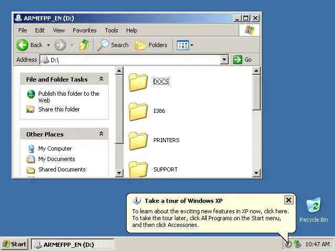Select the PRINTERS folder icon
Viewport: 335px width, 251px height.
click(x=138, y=141)
